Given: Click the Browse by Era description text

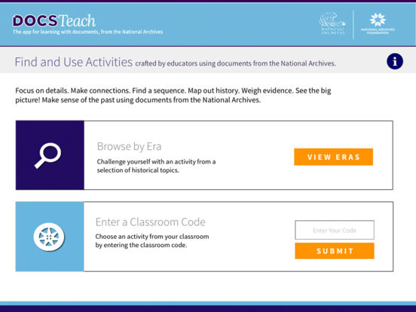Looking at the screenshot, I should point(156,166).
